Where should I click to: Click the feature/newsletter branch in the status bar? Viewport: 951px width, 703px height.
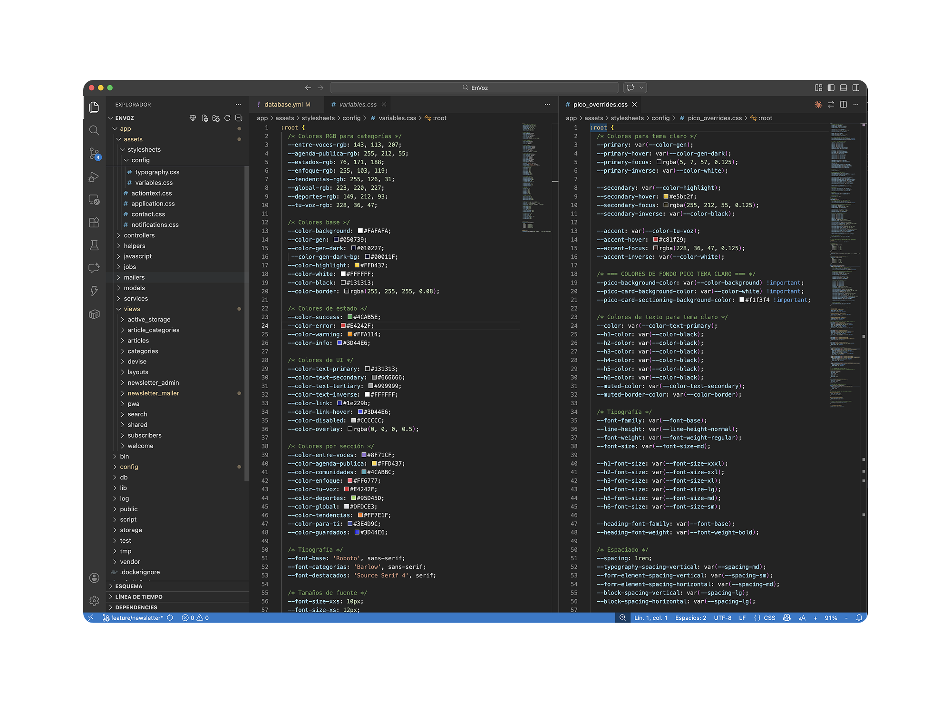(135, 617)
